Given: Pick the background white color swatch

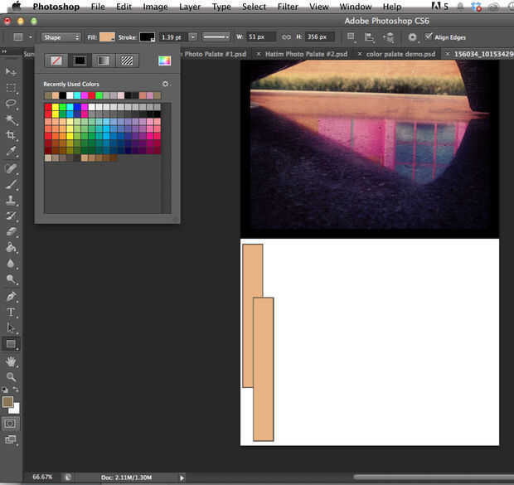Looking at the screenshot, I should (x=16, y=409).
